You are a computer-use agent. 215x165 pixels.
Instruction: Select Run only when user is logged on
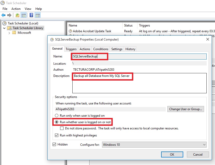(x=56, y=116)
